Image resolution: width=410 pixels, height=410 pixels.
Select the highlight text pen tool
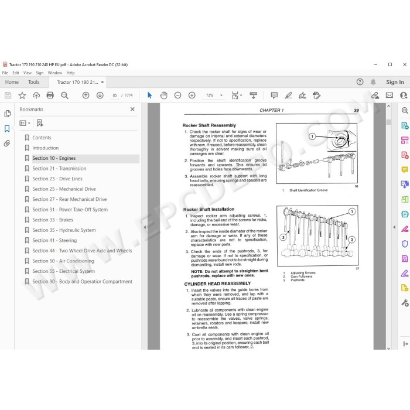click(x=288, y=95)
